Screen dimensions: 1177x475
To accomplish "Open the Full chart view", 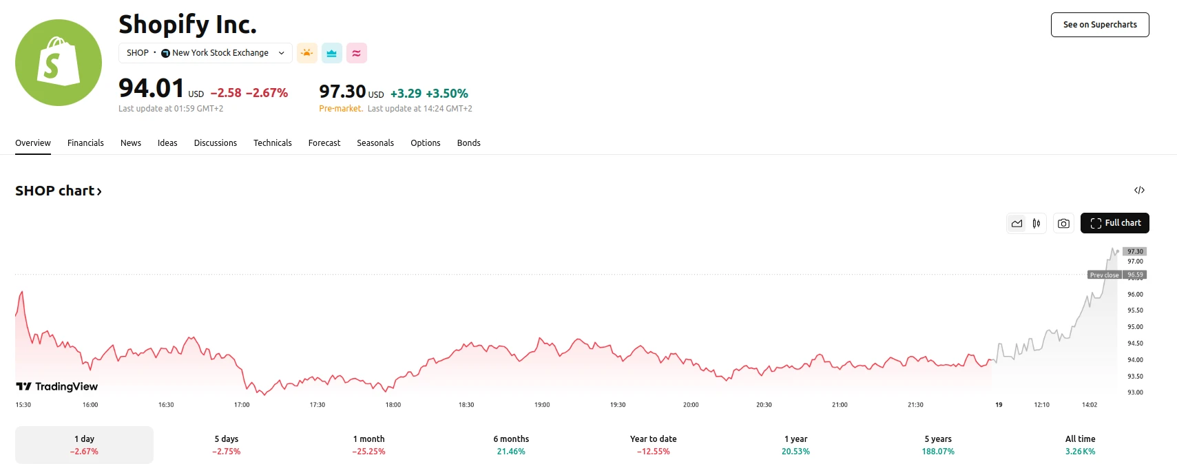I will (1115, 223).
